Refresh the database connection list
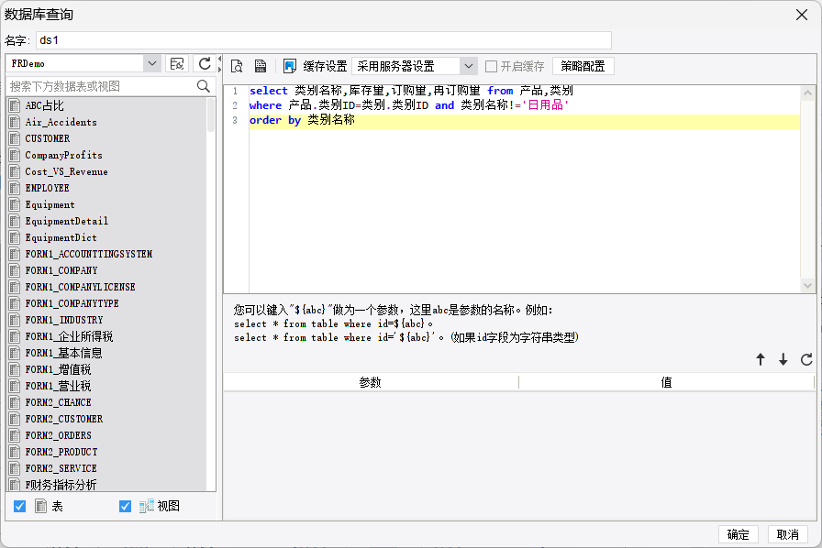The width and height of the screenshot is (822, 548). (x=205, y=64)
